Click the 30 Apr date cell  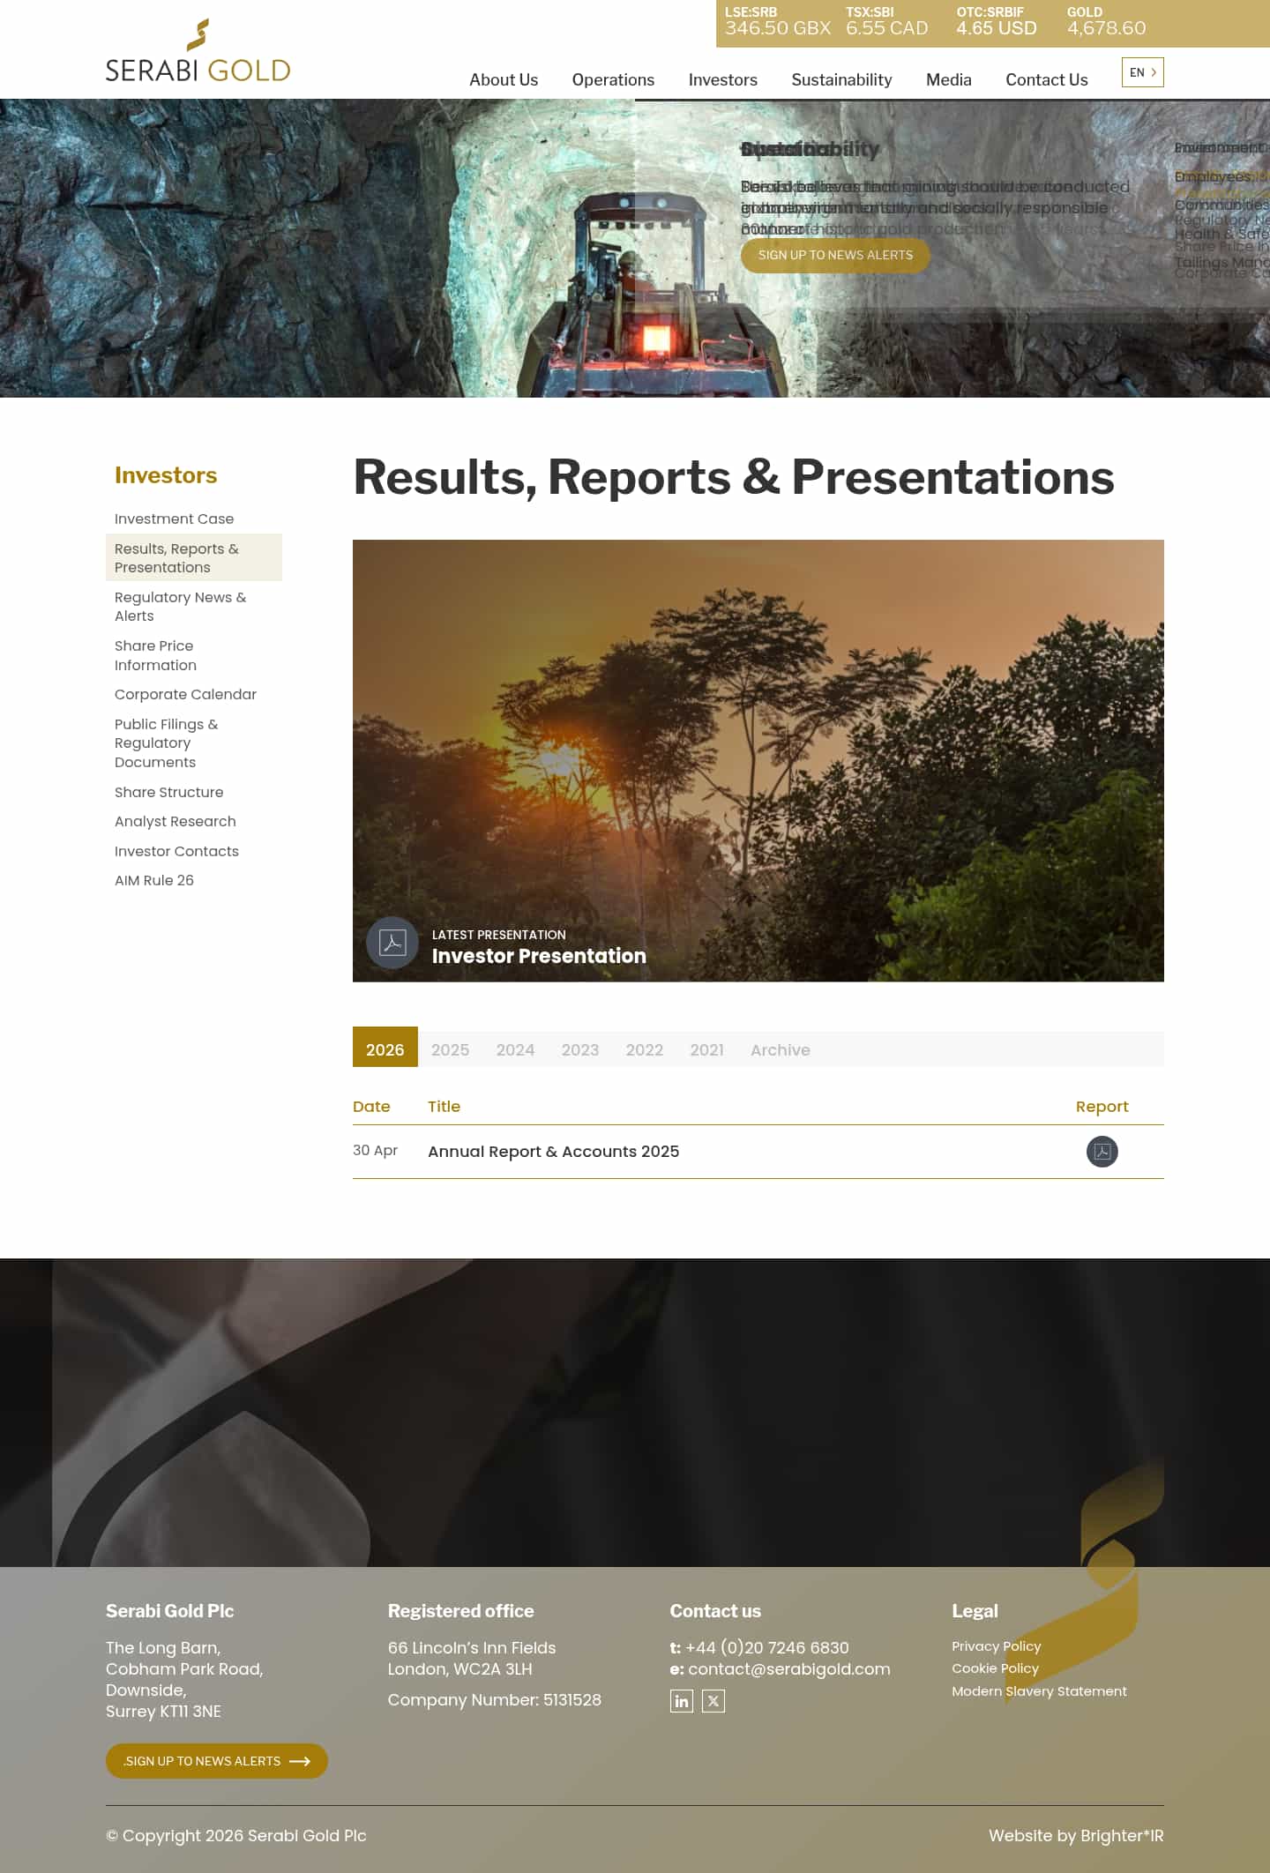(375, 1151)
